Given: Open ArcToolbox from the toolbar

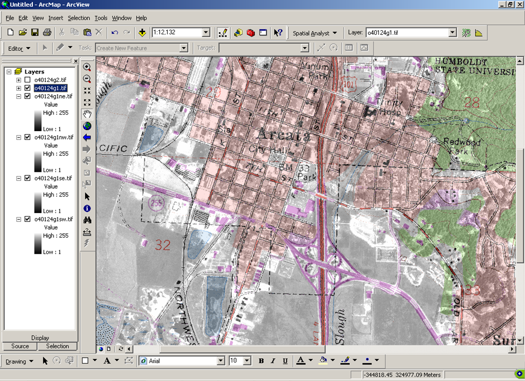Looking at the screenshot, I should coord(251,33).
